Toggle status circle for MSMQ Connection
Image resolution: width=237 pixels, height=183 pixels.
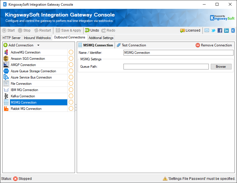pyautogui.click(x=71, y=102)
